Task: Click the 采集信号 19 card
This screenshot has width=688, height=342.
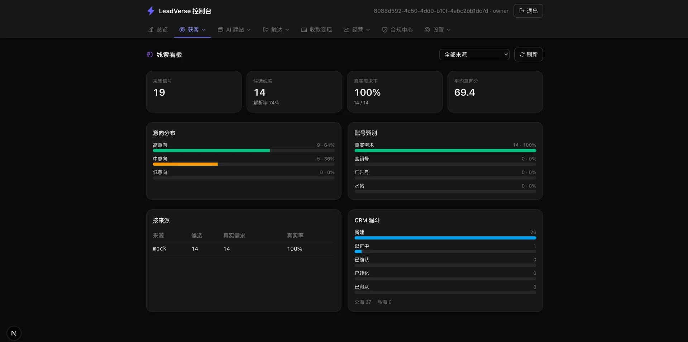Action: (194, 91)
